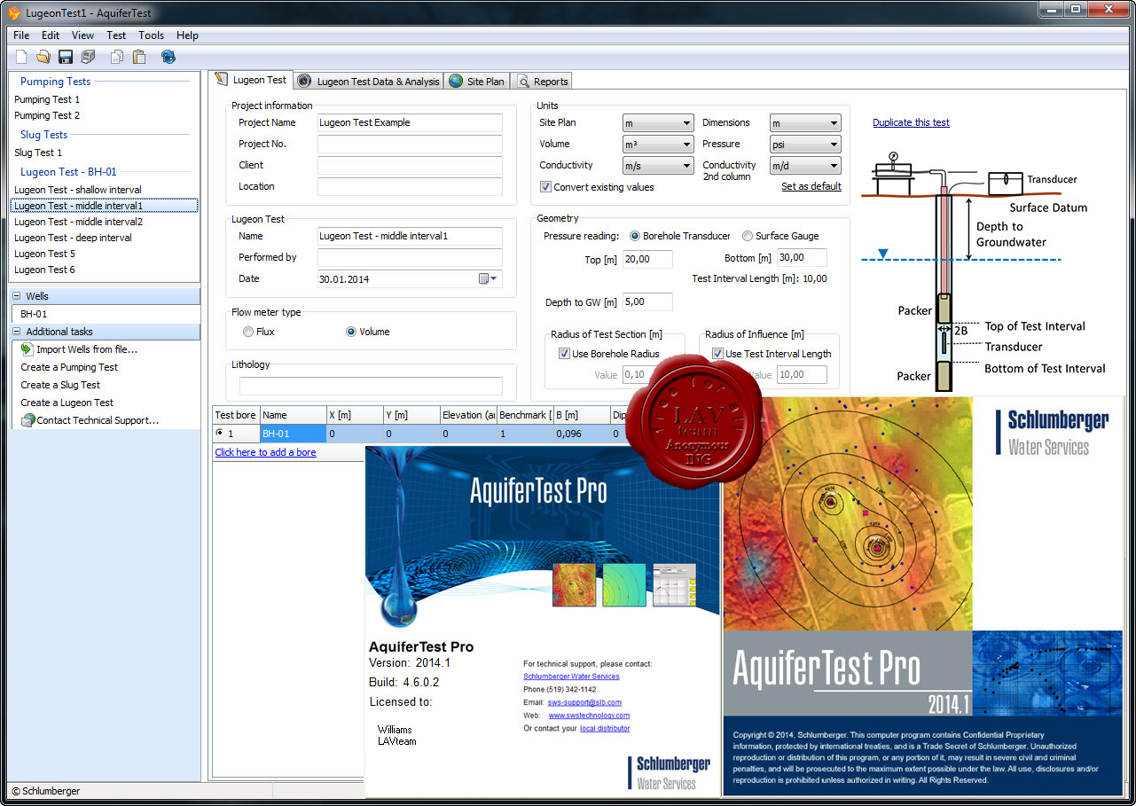Screen dimensions: 1136x806
Task: Click the Top [m] depth field
Action: coord(647,259)
